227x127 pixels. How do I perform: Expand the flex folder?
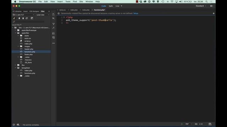pyautogui.click(x=16, y=65)
